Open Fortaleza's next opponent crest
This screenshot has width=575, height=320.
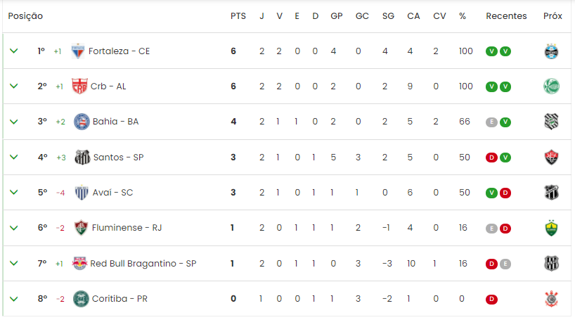(x=551, y=51)
